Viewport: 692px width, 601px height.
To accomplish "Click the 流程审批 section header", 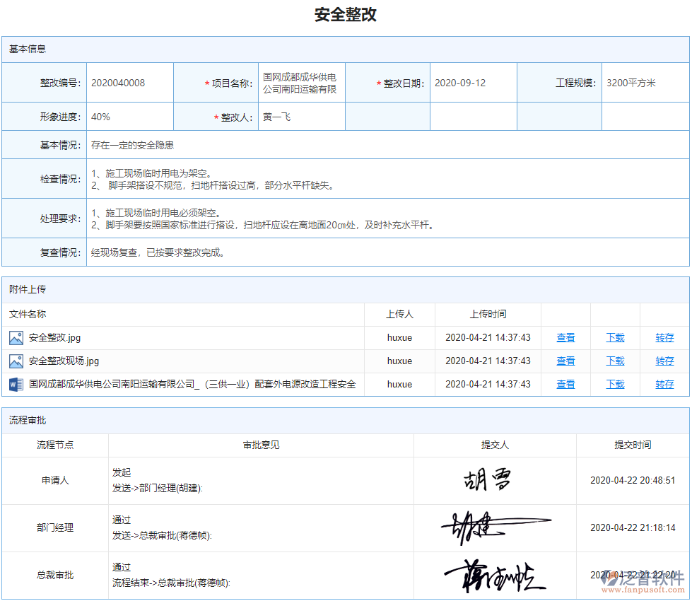I will coord(27,421).
